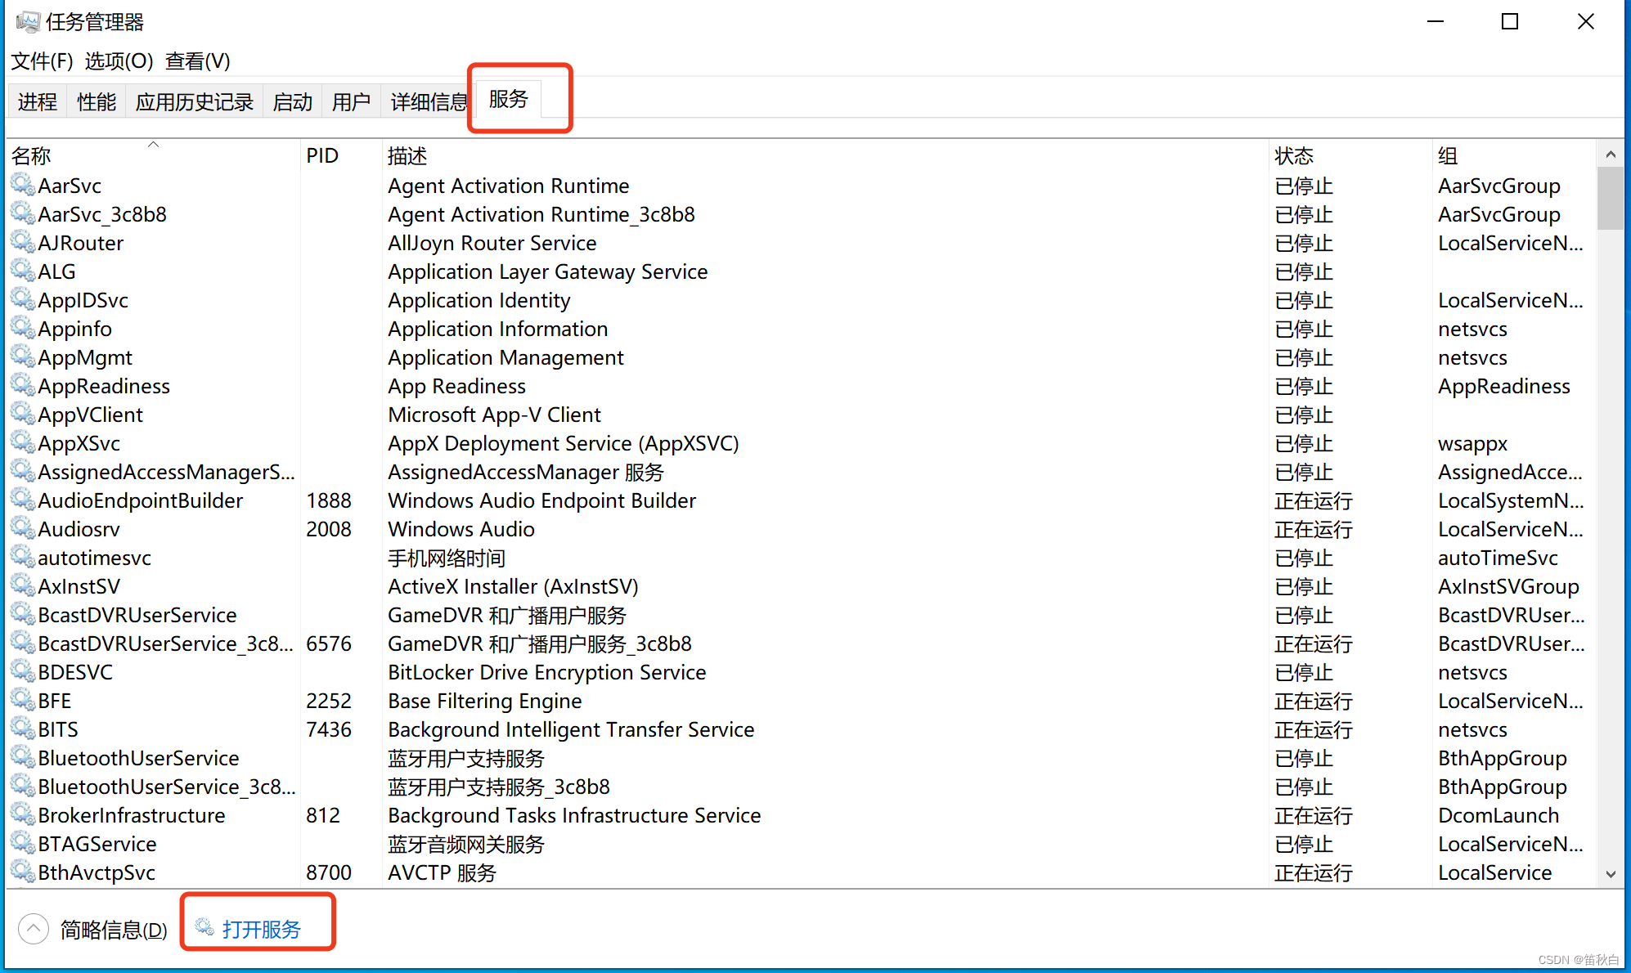This screenshot has width=1631, height=973.
Task: Collapse details with the 简略信息 arrow
Action: click(34, 929)
